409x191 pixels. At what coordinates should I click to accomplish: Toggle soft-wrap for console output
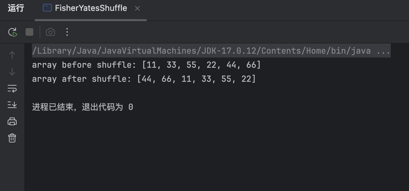12,88
